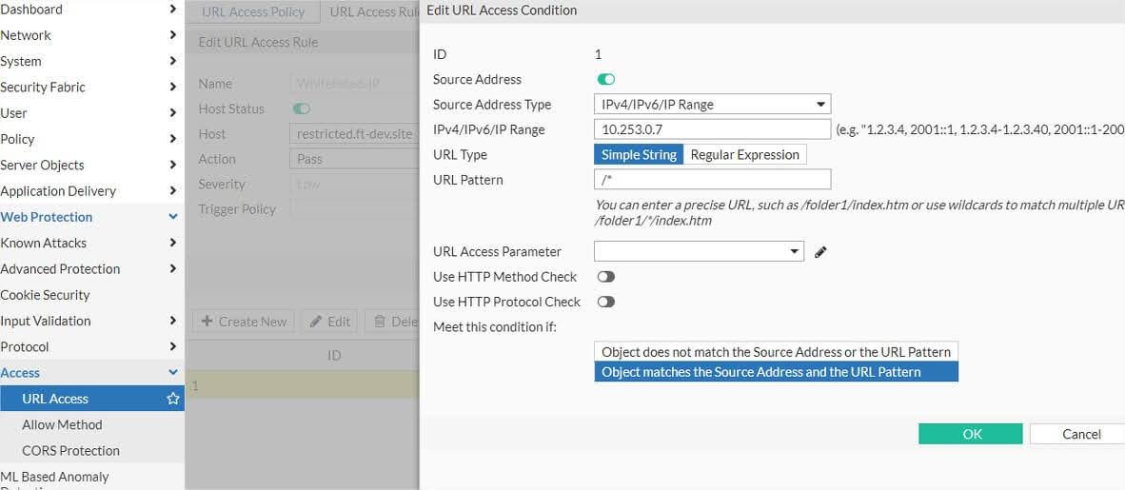Switch to the URL Access Policy tab
The width and height of the screenshot is (1125, 490).
point(253,11)
